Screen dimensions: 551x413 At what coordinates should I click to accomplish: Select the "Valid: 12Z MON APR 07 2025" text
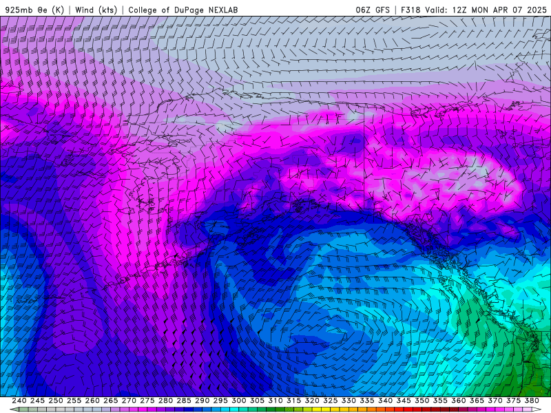(486, 10)
